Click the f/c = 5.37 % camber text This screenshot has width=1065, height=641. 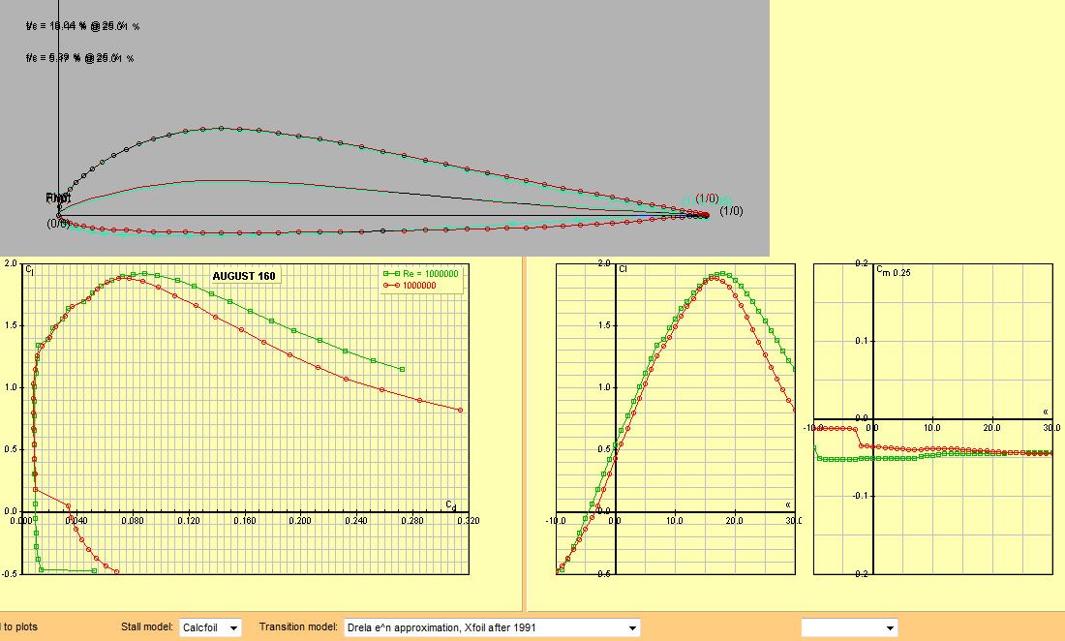80,58
